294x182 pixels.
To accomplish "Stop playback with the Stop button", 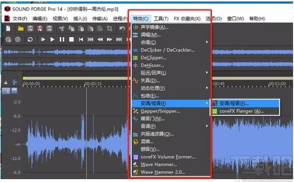I will pyautogui.click(x=72, y=39).
